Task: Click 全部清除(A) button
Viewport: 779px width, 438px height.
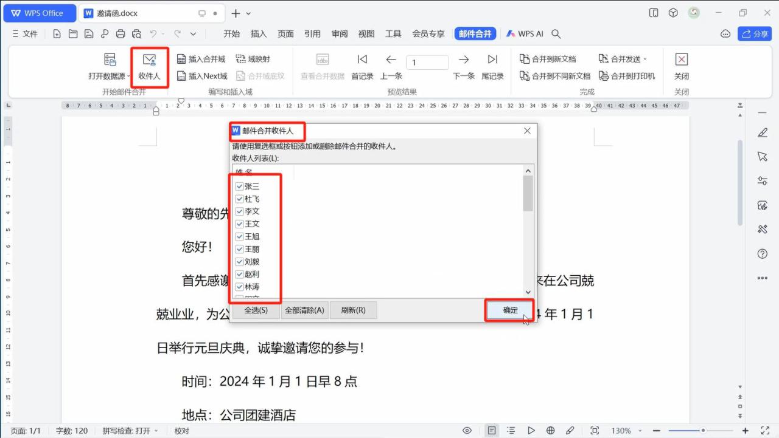Action: 305,310
